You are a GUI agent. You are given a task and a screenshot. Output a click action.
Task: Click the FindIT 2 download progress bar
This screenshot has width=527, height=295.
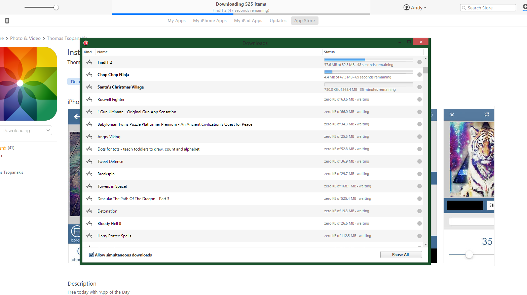[x=369, y=59]
